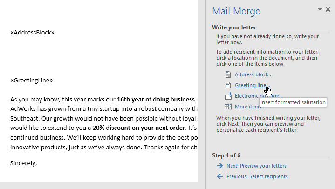Click the document icon beside Greeting line
Image resolution: width=335 pixels, height=189 pixels.
pos(228,85)
